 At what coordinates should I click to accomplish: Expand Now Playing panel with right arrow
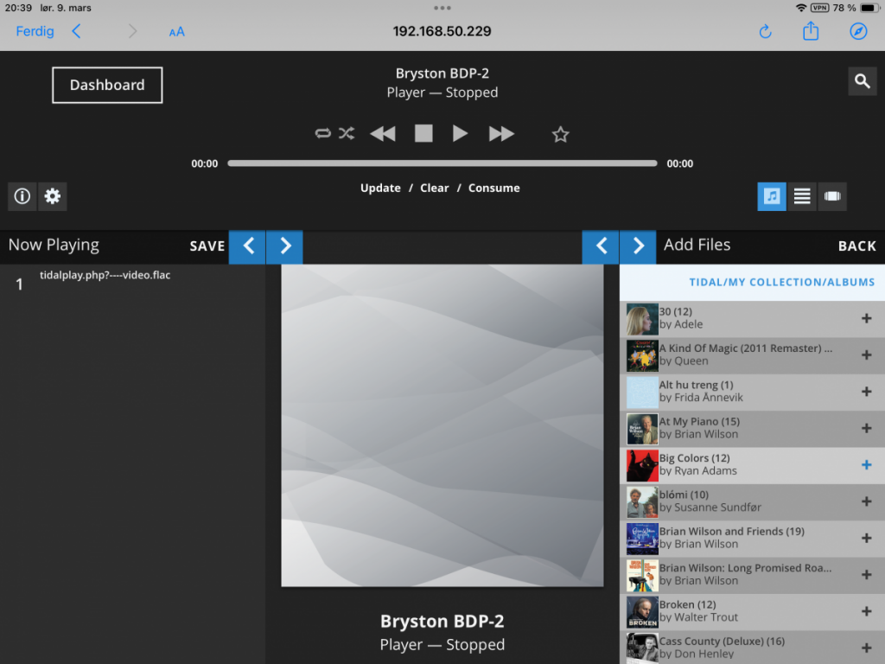click(x=285, y=246)
